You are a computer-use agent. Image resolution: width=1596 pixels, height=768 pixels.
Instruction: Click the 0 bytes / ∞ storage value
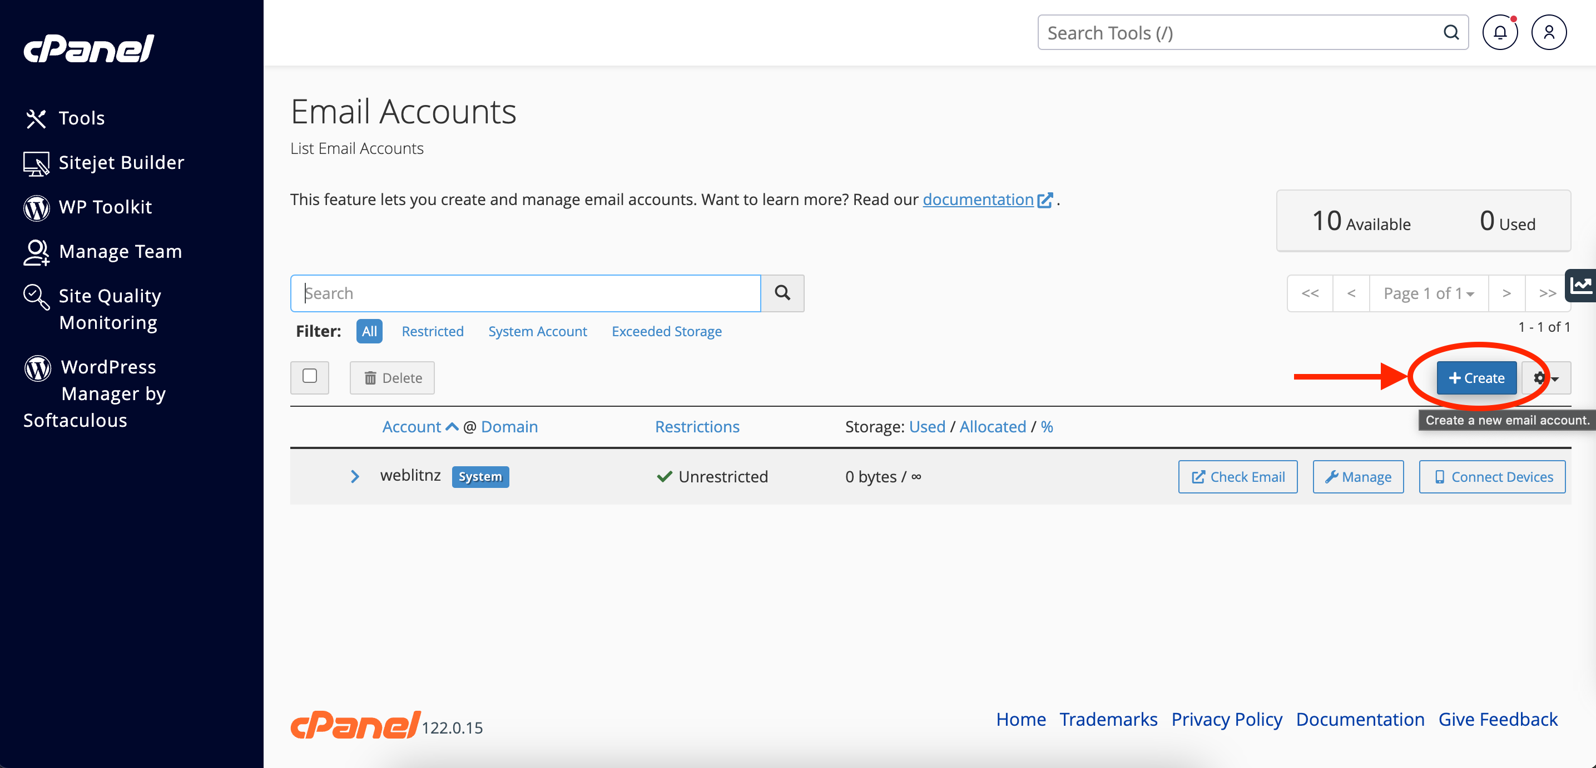pos(883,476)
